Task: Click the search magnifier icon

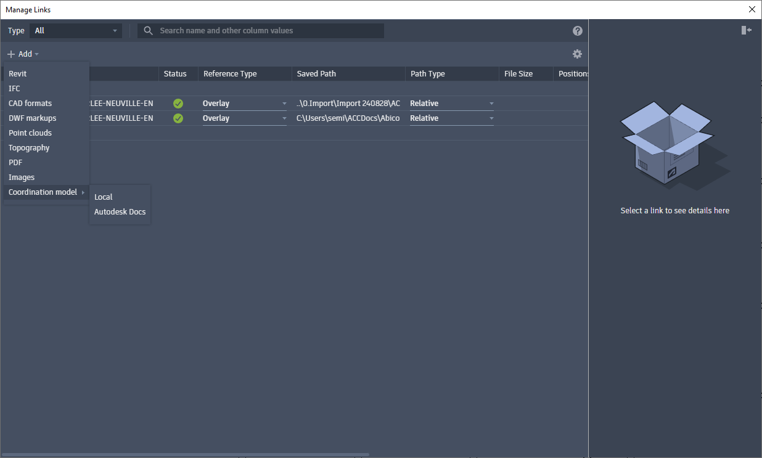Action: [148, 30]
